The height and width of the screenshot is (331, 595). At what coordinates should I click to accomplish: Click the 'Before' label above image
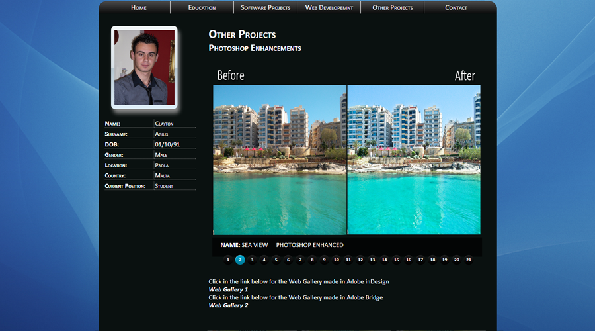(x=231, y=75)
